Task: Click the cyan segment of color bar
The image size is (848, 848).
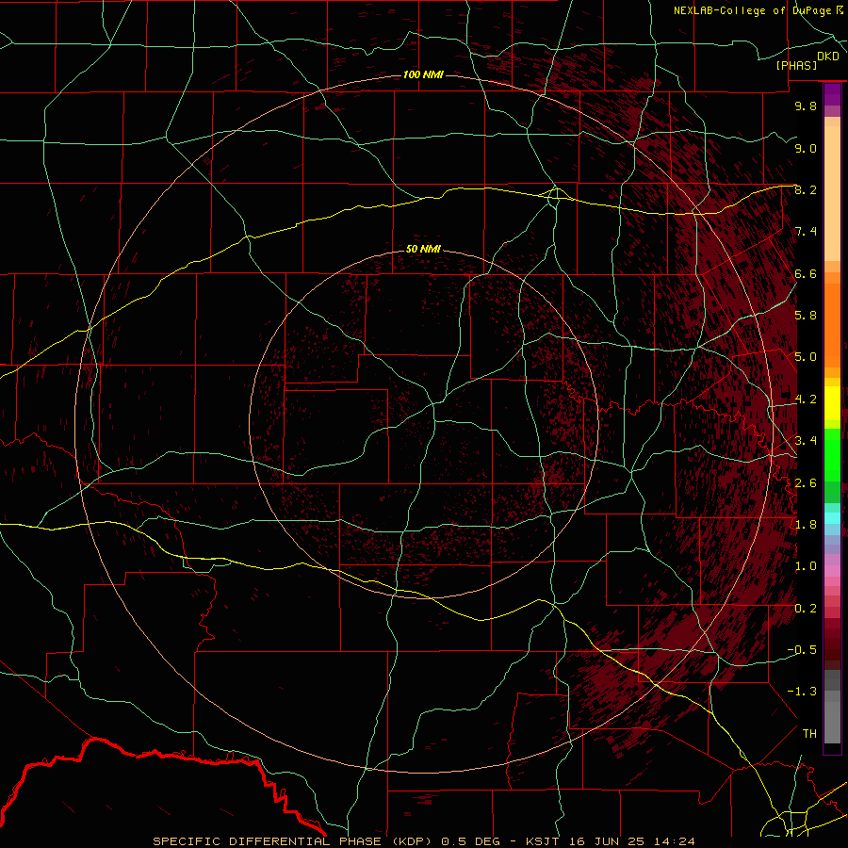Action: (x=832, y=517)
